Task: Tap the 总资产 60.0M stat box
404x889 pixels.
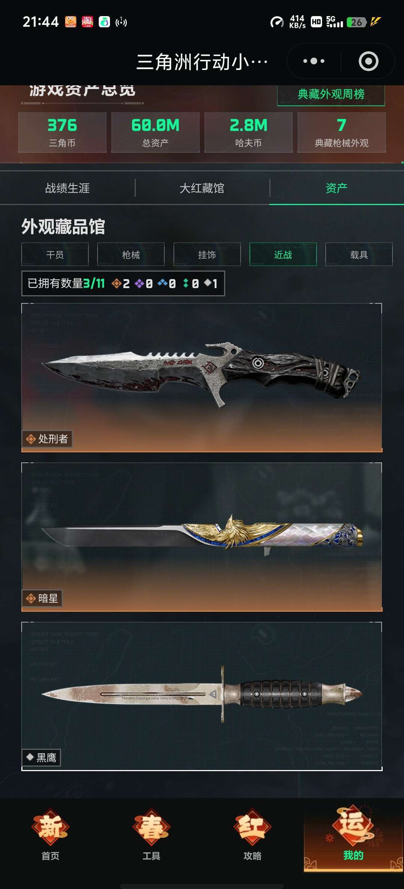Action: [155, 132]
